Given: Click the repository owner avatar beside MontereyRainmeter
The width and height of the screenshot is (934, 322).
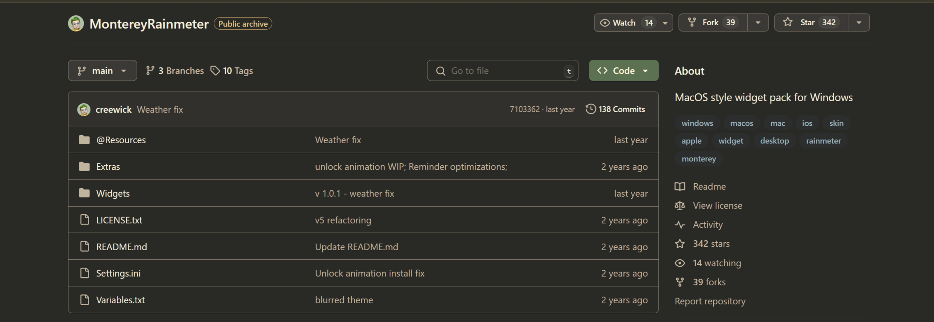Looking at the screenshot, I should (x=76, y=24).
